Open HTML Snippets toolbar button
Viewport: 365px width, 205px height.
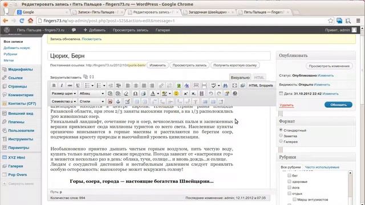point(261,85)
